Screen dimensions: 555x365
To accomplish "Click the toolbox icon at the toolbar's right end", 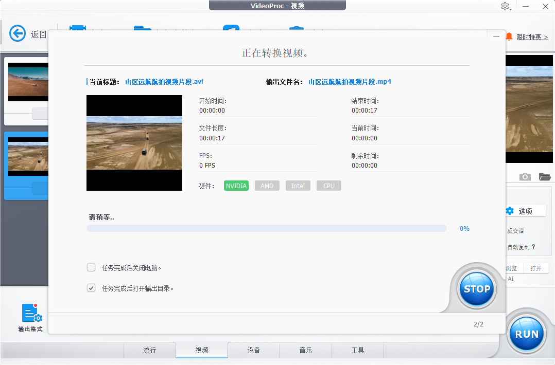I will click(x=296, y=28).
